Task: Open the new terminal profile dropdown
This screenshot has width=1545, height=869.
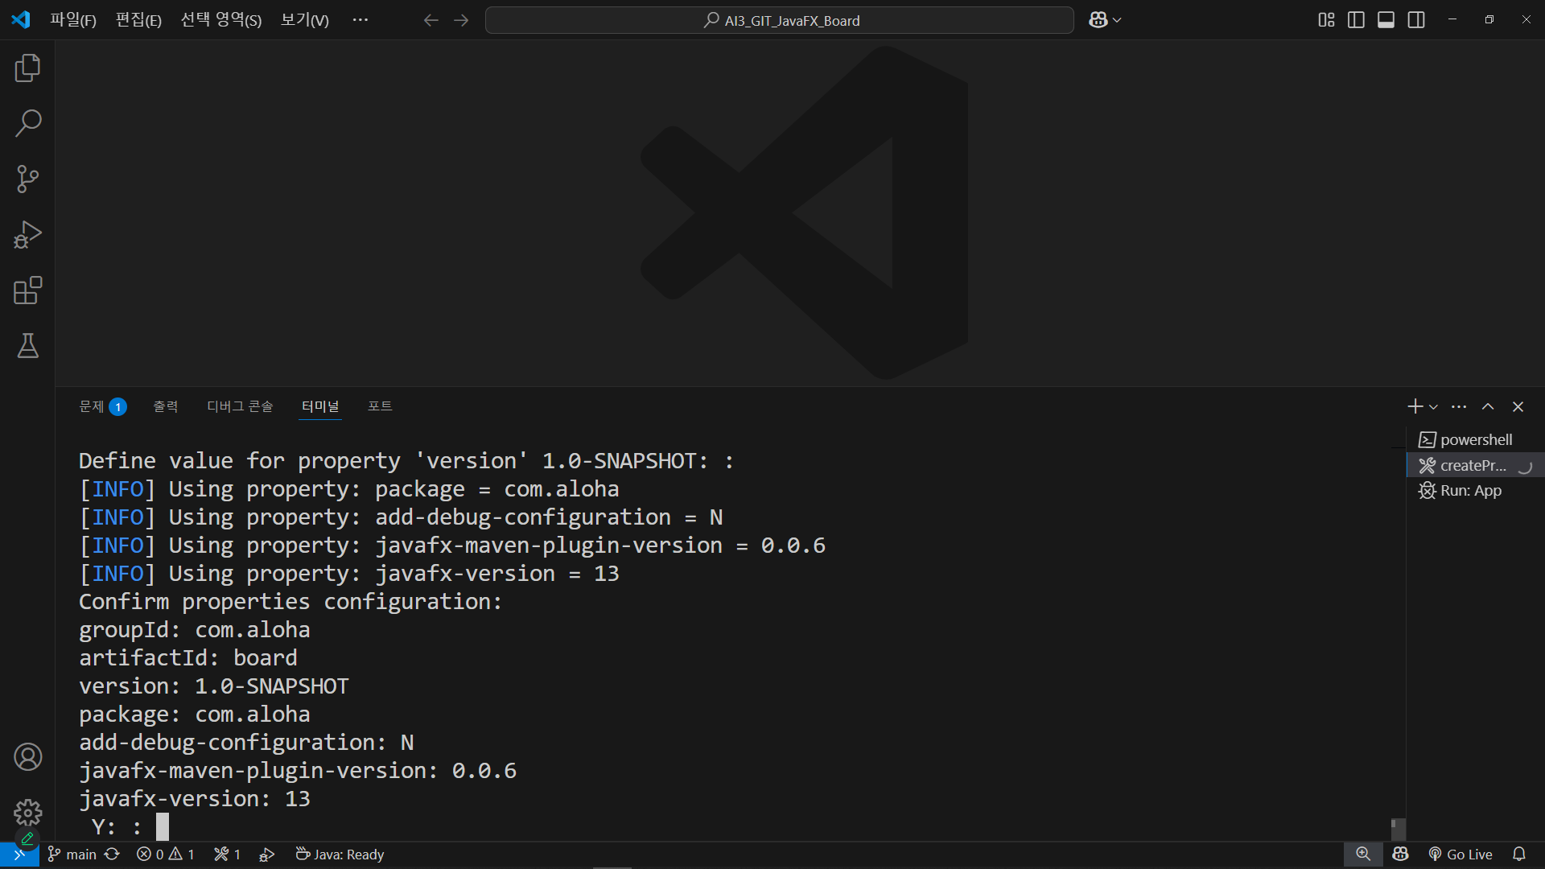Action: click(x=1434, y=407)
